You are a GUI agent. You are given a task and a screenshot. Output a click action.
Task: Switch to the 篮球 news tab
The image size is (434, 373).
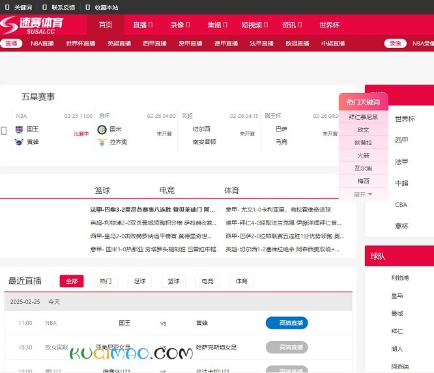[x=102, y=190]
